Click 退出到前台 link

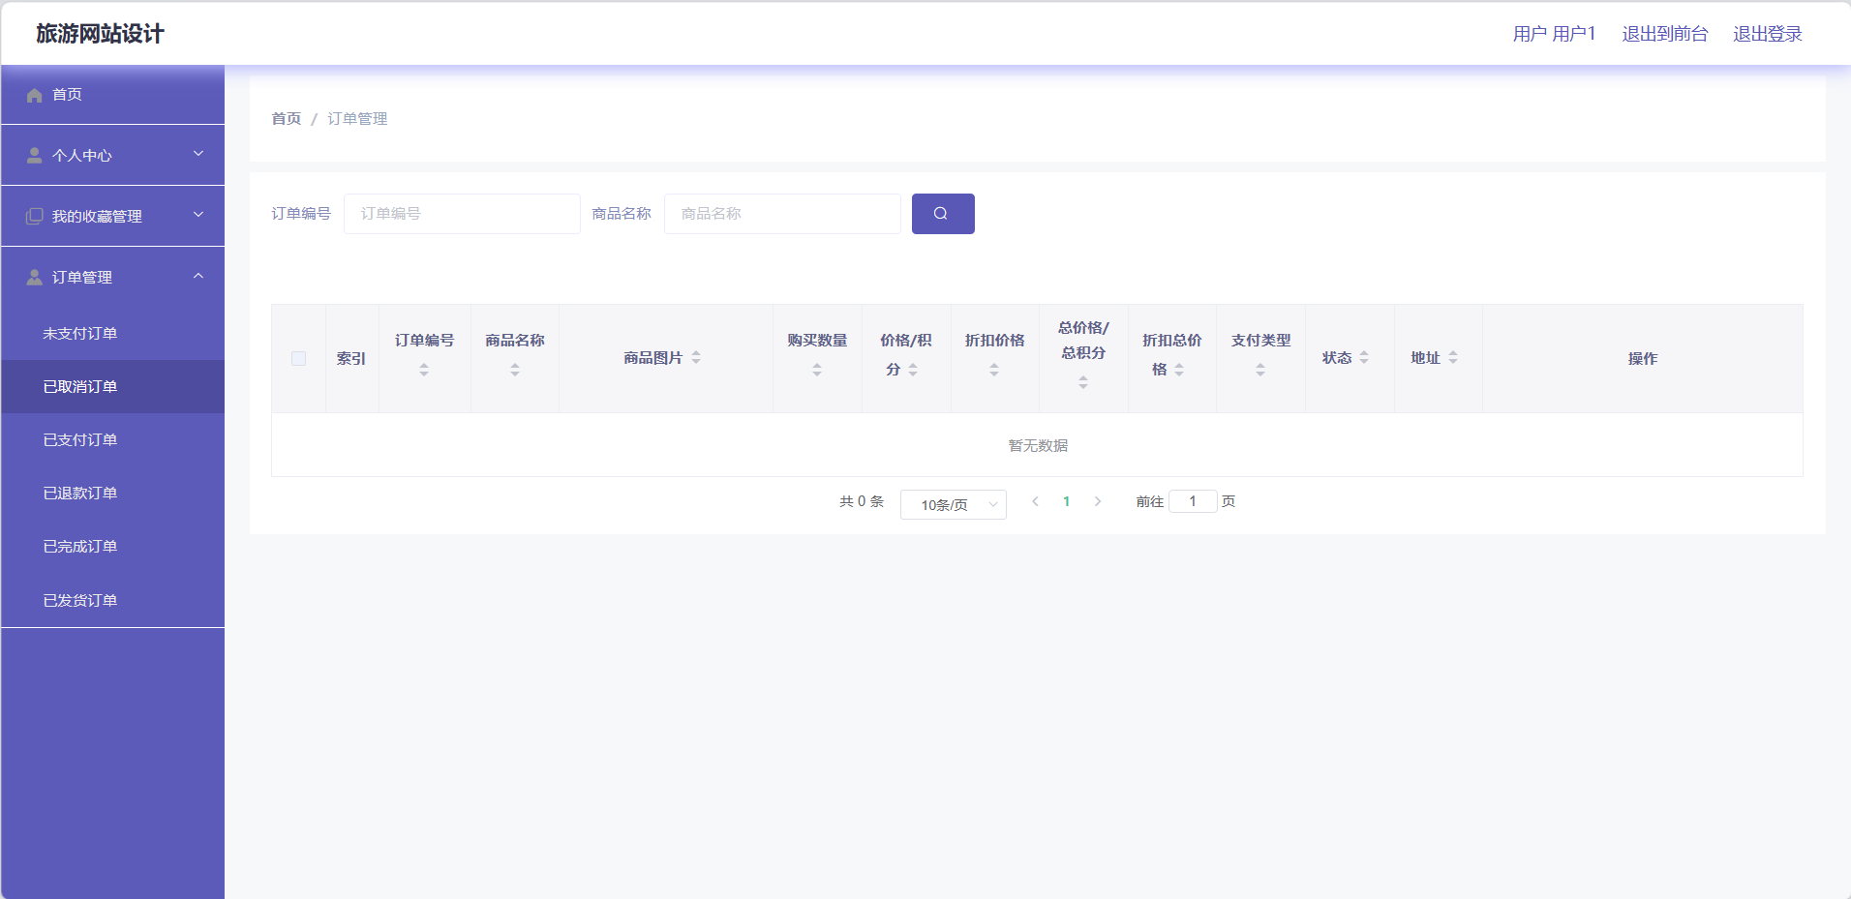(1664, 34)
